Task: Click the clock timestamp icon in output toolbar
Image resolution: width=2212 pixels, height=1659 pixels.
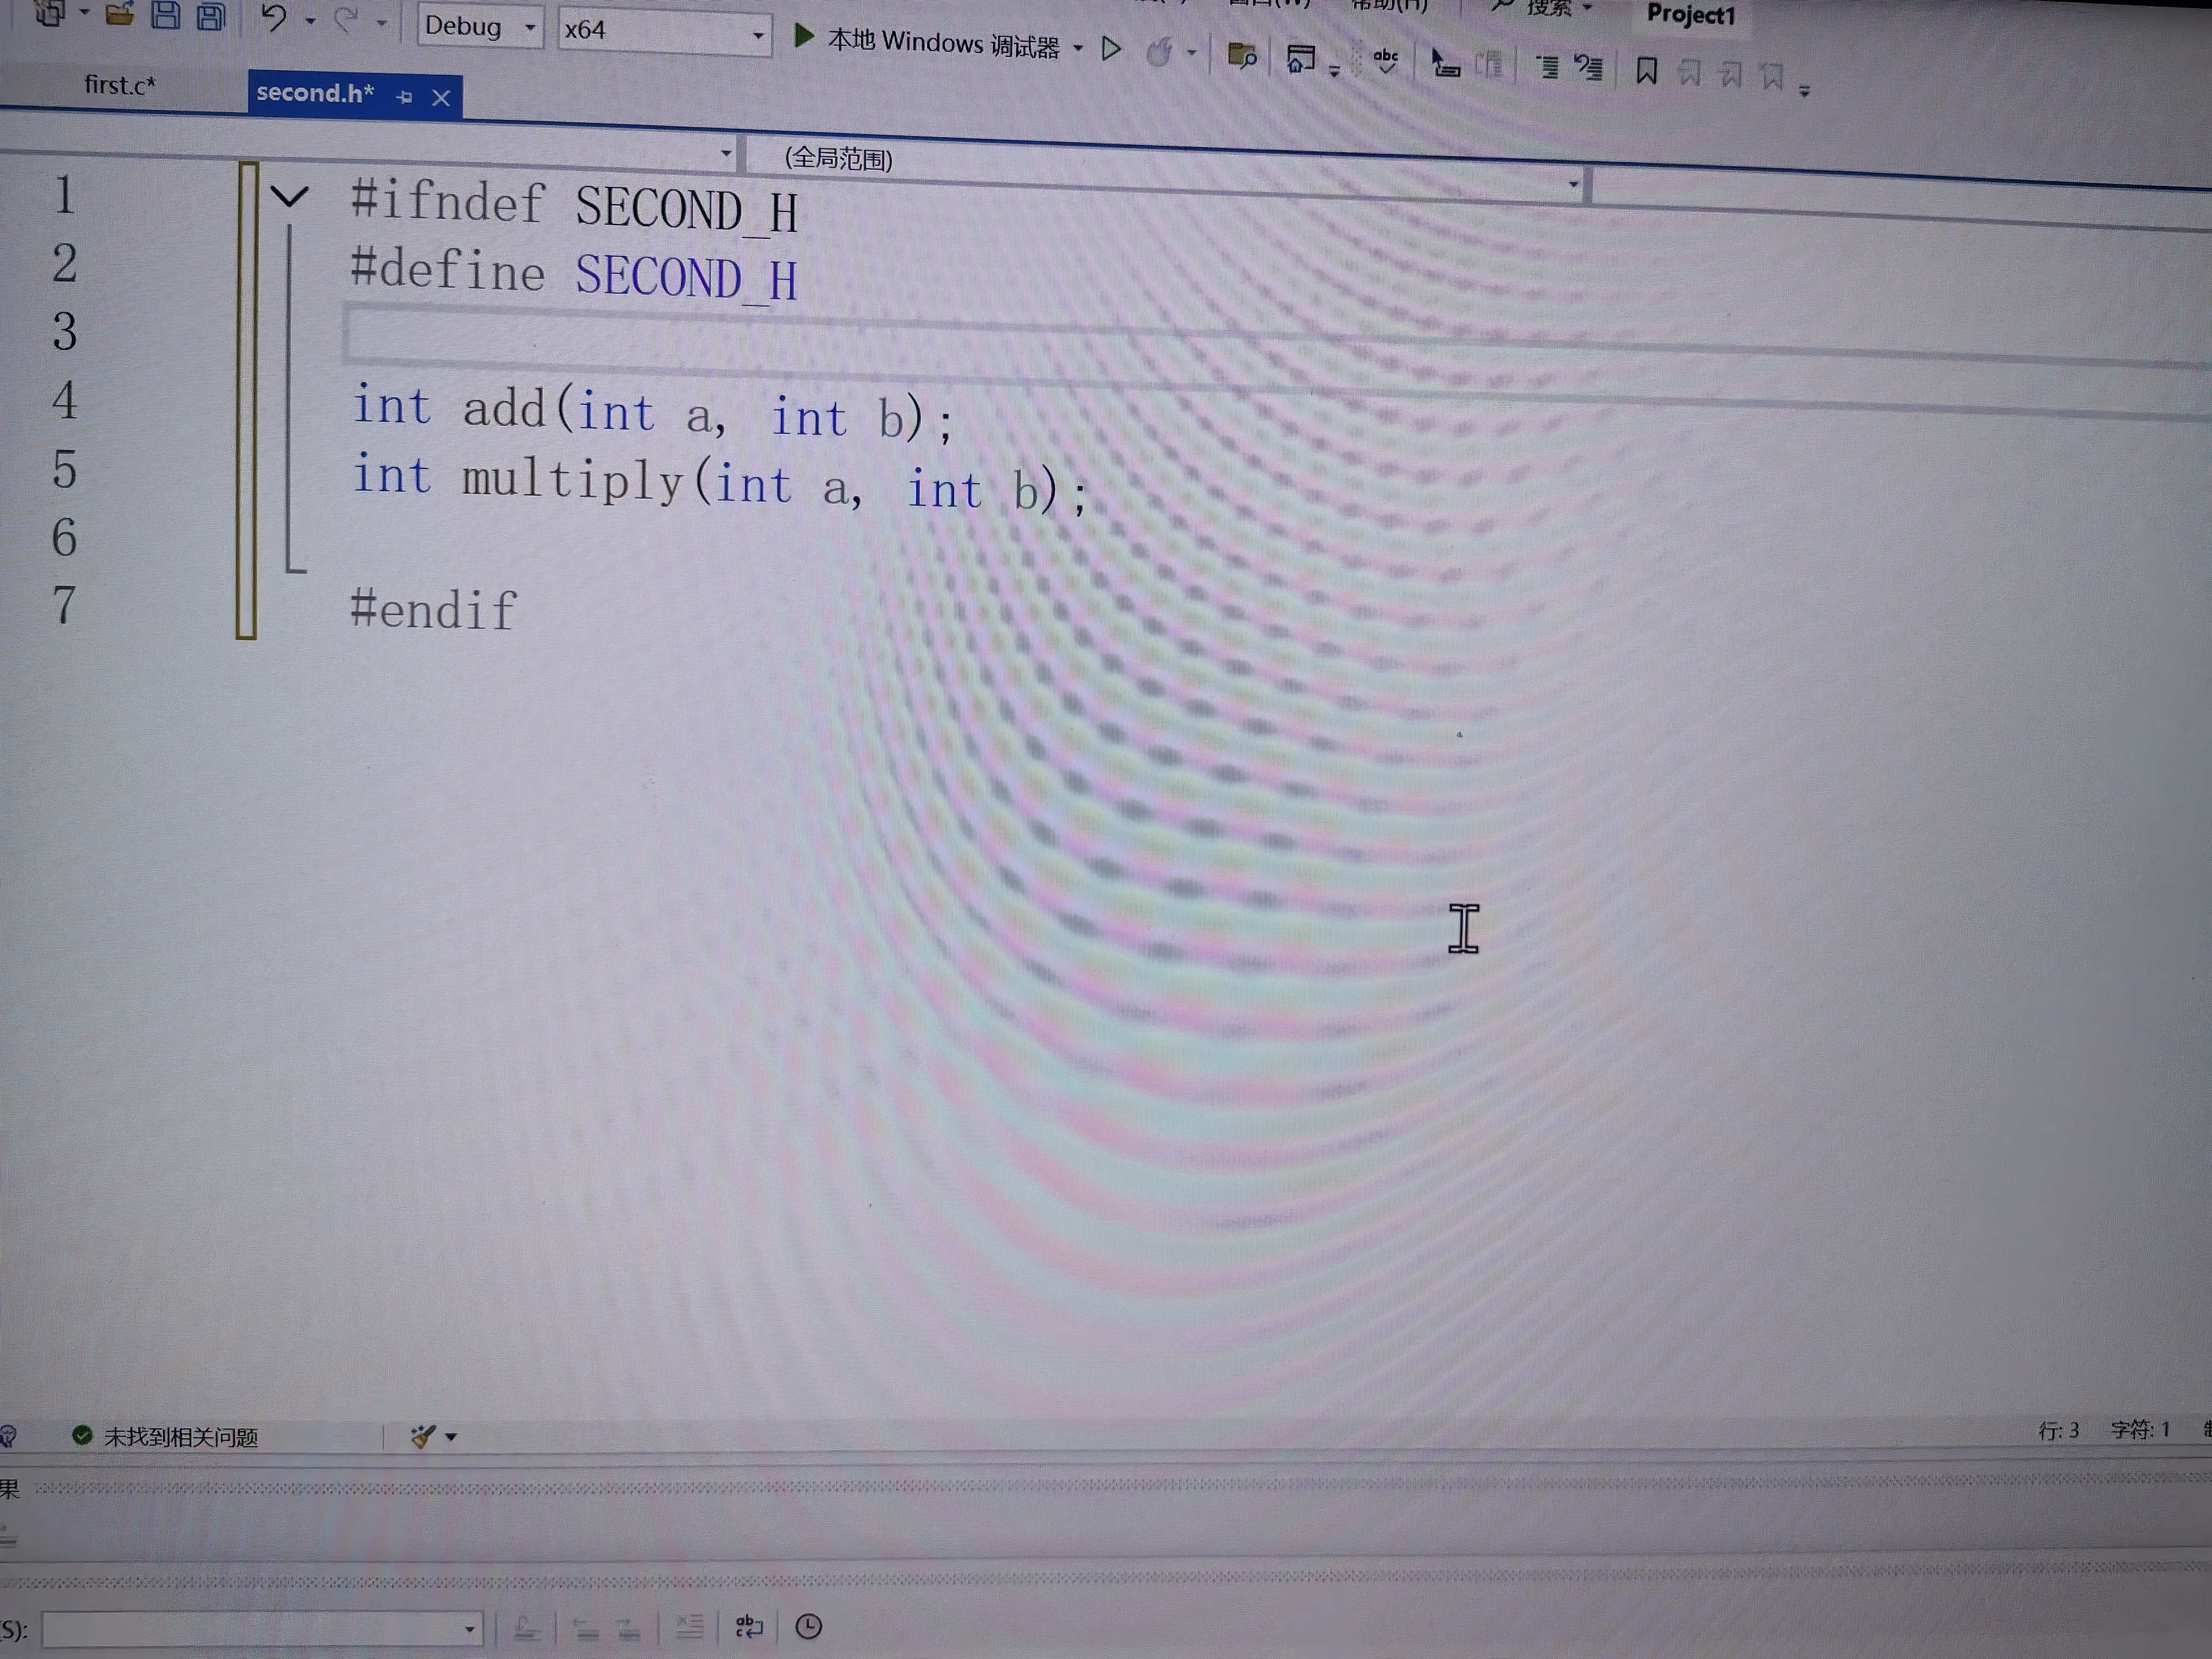Action: tap(808, 1627)
